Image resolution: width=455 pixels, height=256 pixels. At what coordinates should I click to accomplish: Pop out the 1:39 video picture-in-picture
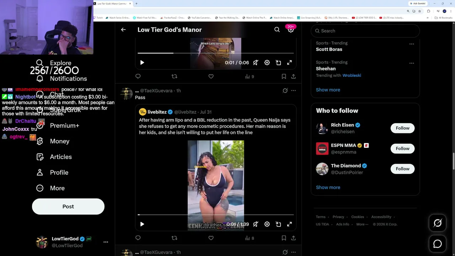point(278,224)
